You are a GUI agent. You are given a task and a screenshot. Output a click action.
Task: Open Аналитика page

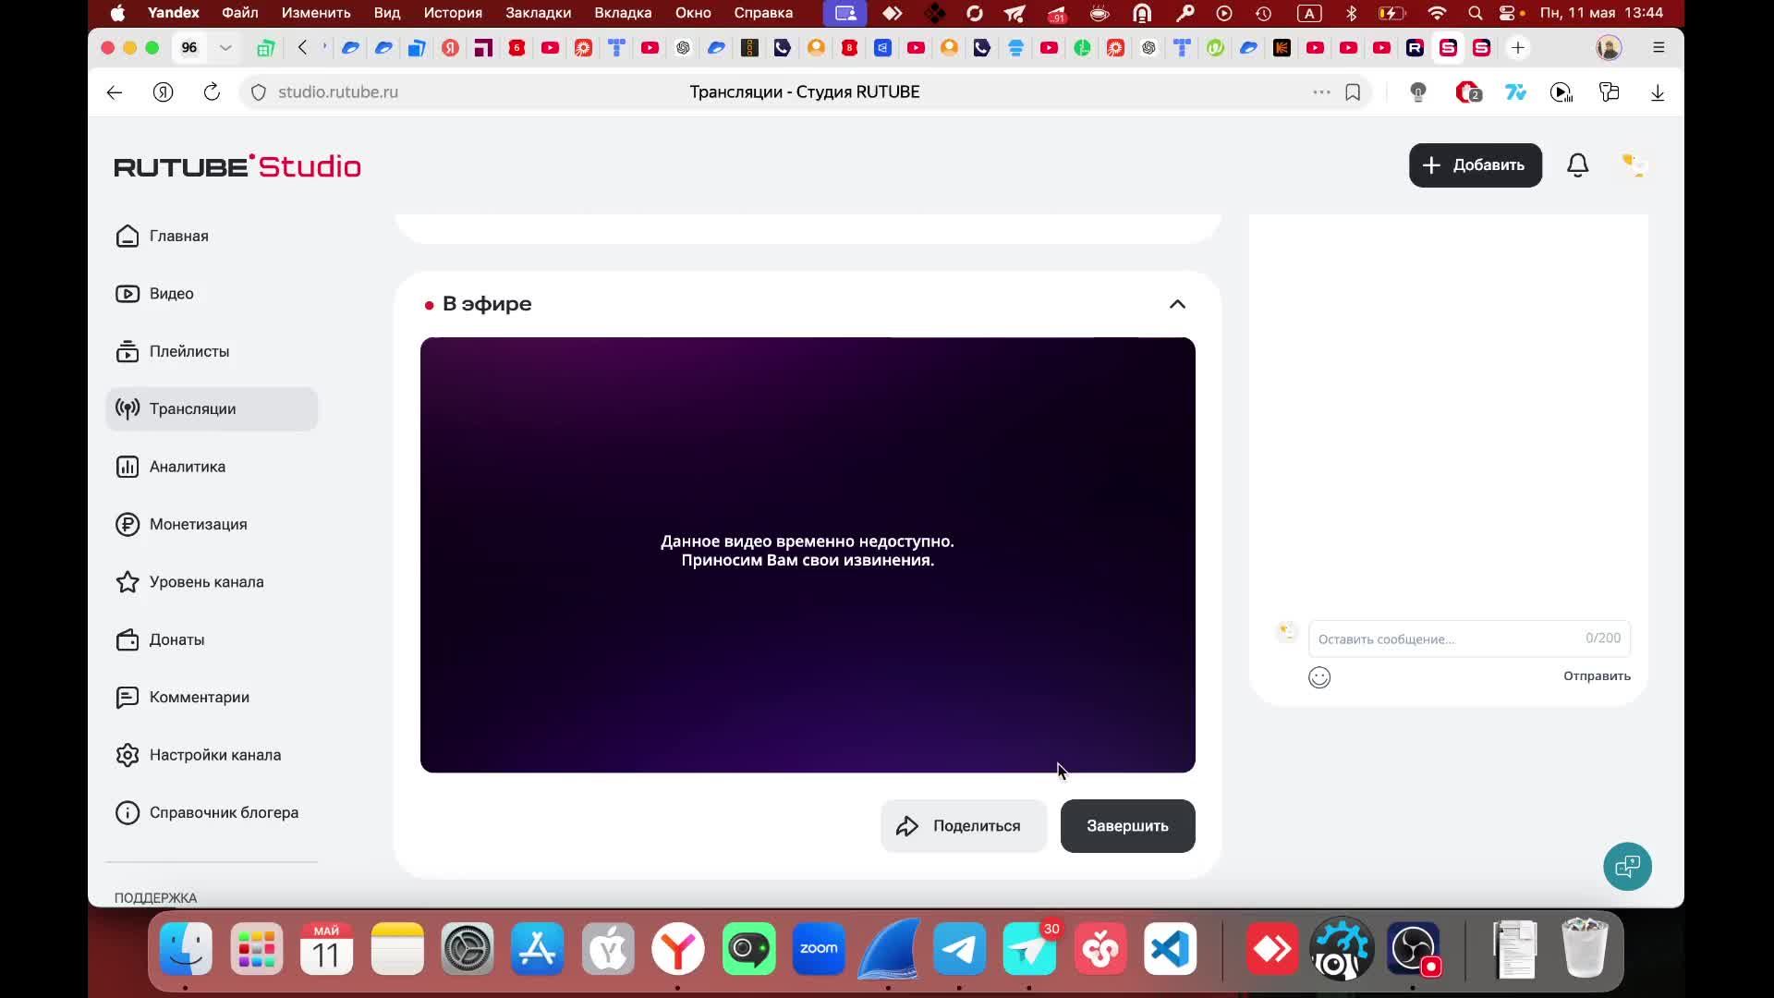coord(212,467)
